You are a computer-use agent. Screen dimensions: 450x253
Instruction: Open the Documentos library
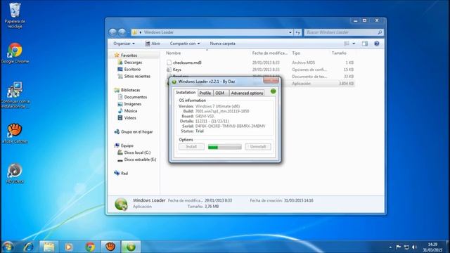click(132, 97)
